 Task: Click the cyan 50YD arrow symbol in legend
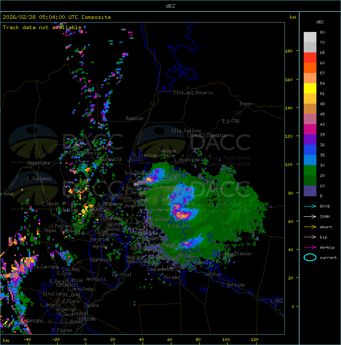pos(310,206)
